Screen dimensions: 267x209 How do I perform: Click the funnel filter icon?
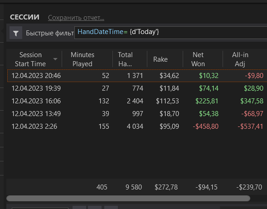pyautogui.click(x=16, y=33)
